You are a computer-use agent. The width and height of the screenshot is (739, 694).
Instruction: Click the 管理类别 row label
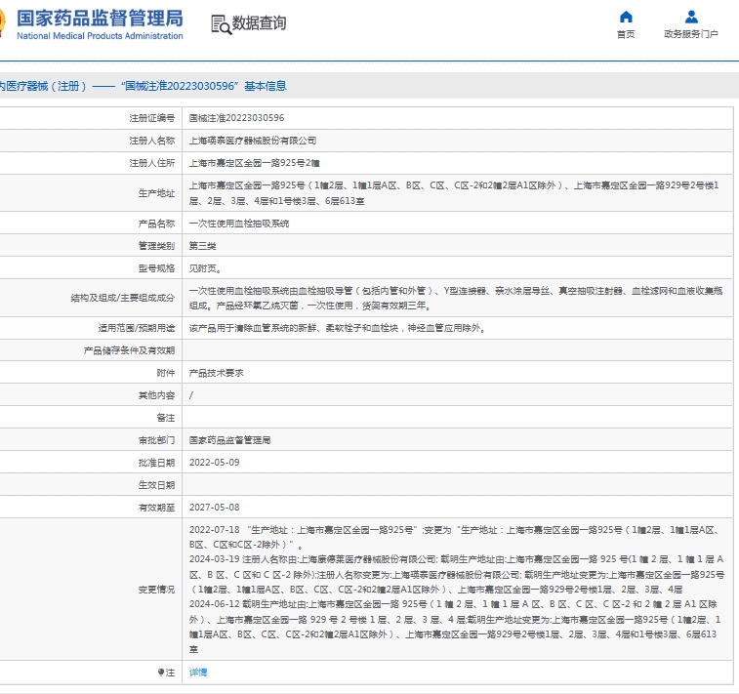click(156, 246)
